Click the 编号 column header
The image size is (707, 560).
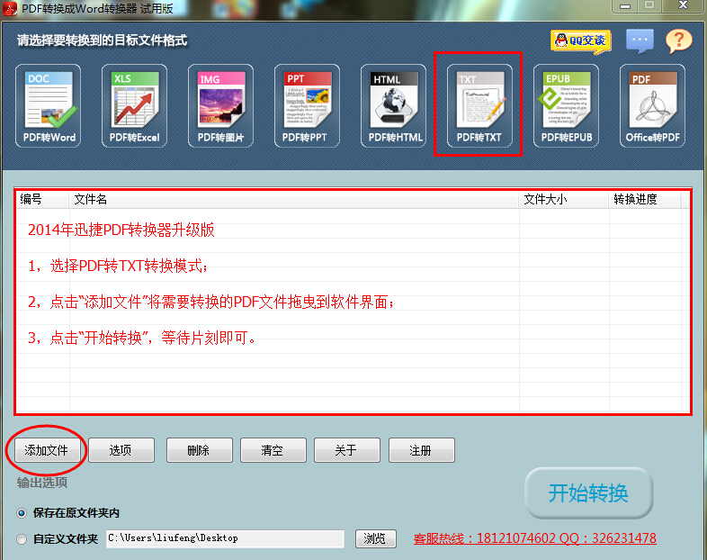pyautogui.click(x=41, y=200)
